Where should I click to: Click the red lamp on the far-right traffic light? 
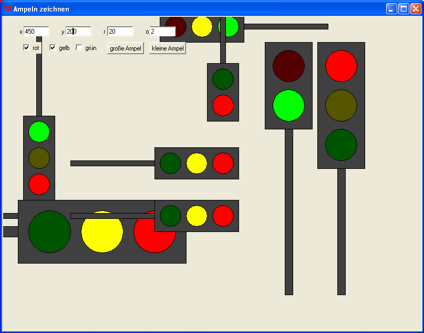pos(342,65)
